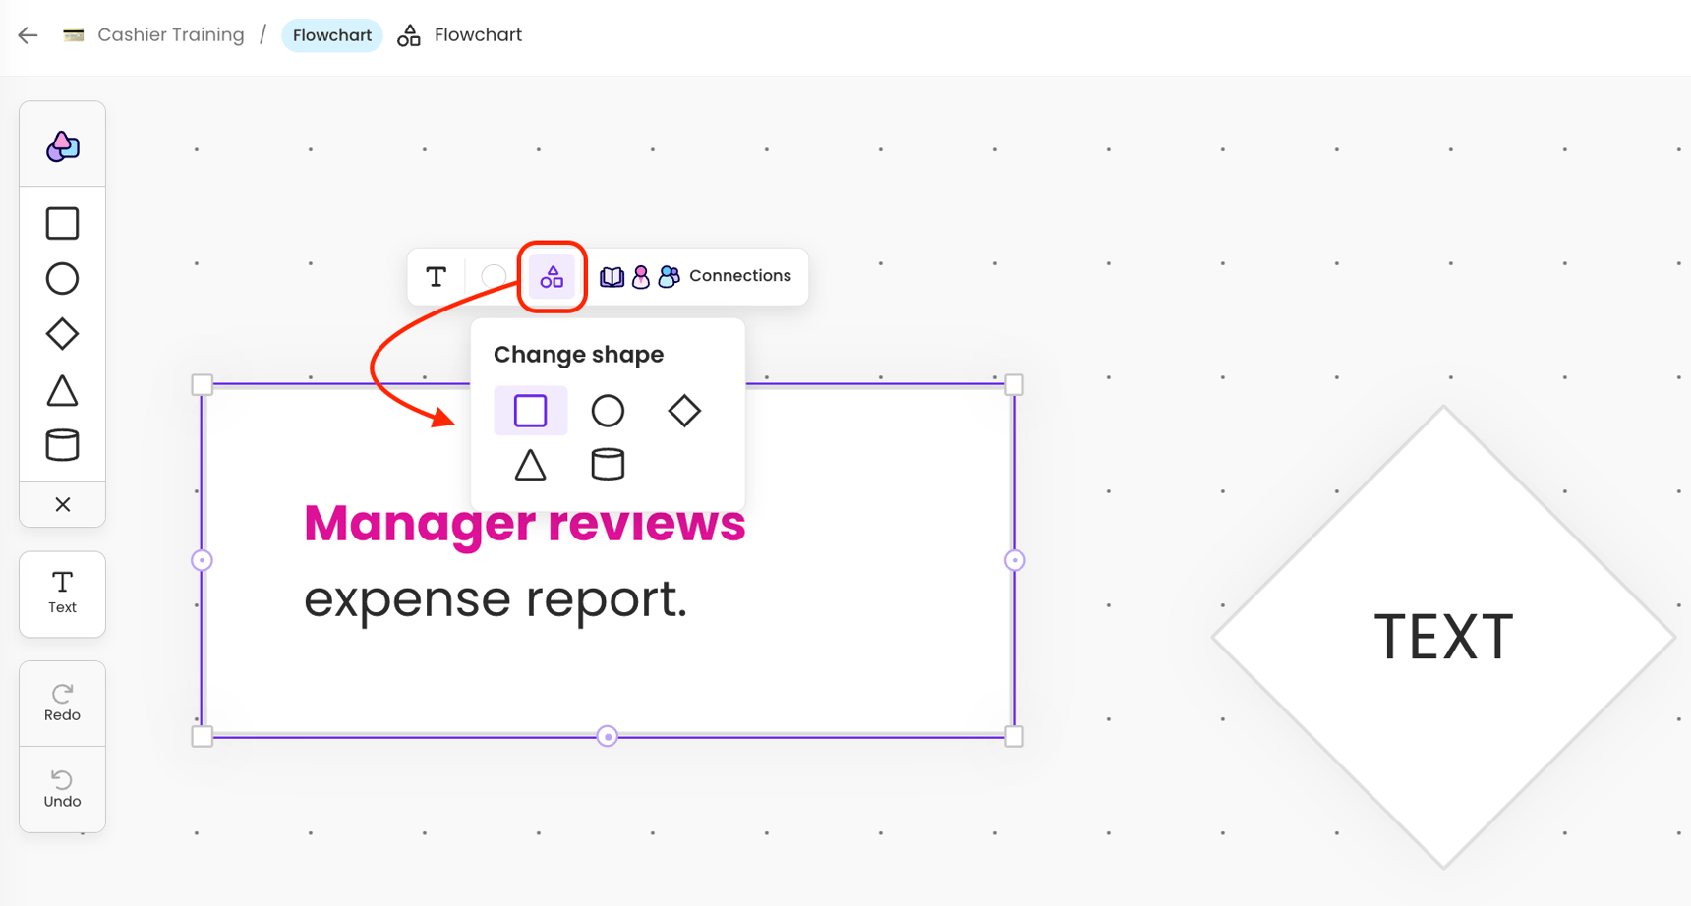Select the triangle shape tool in sidebar
This screenshot has height=906, width=1691.
coord(62,390)
